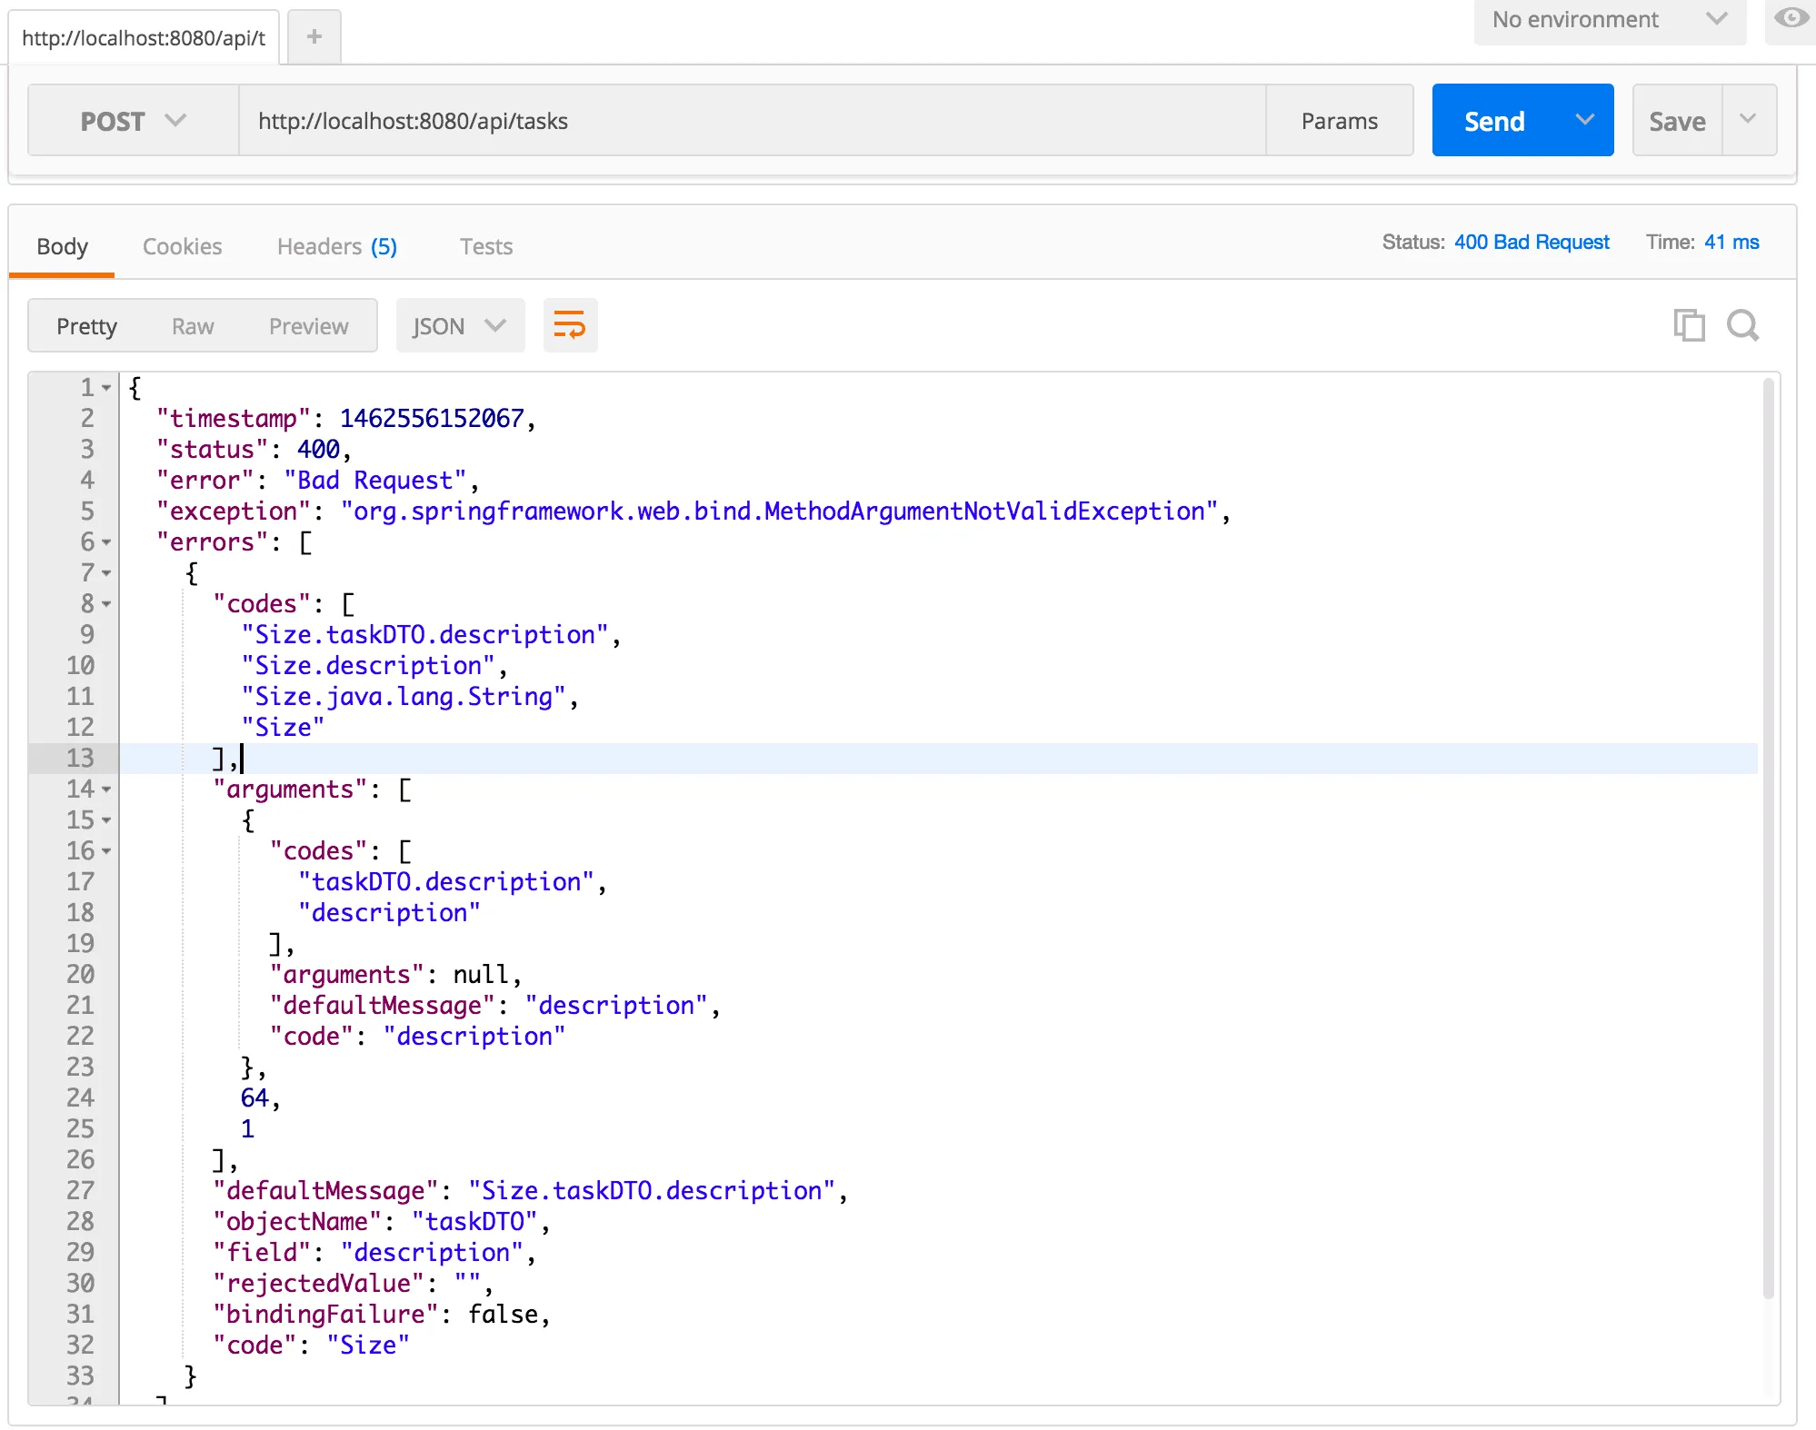
Task: Copy the response body to clipboard
Action: 1691,325
